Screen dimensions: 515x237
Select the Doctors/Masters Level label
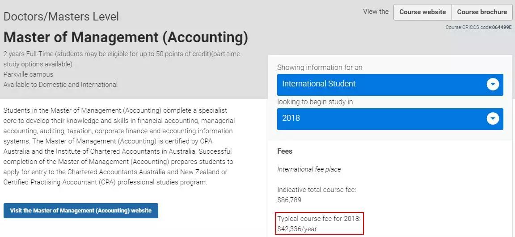point(61,17)
